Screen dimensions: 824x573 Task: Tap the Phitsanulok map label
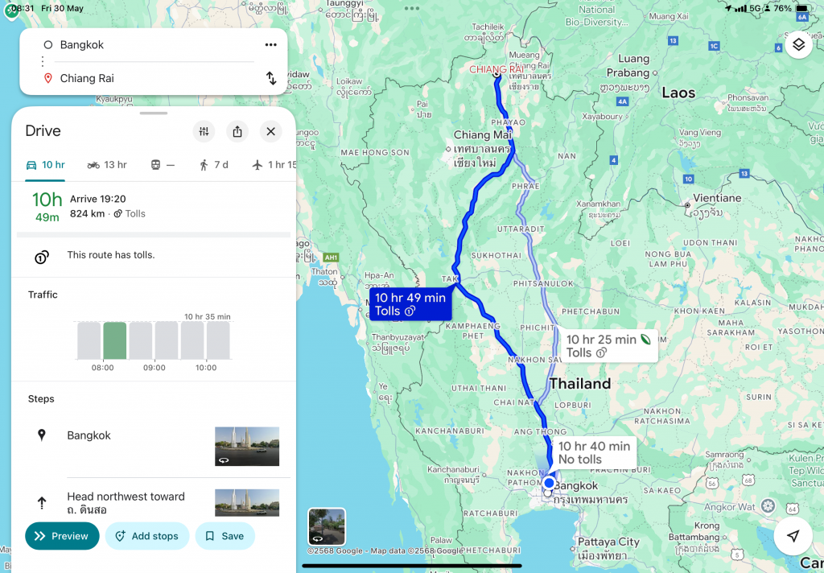pos(543,284)
